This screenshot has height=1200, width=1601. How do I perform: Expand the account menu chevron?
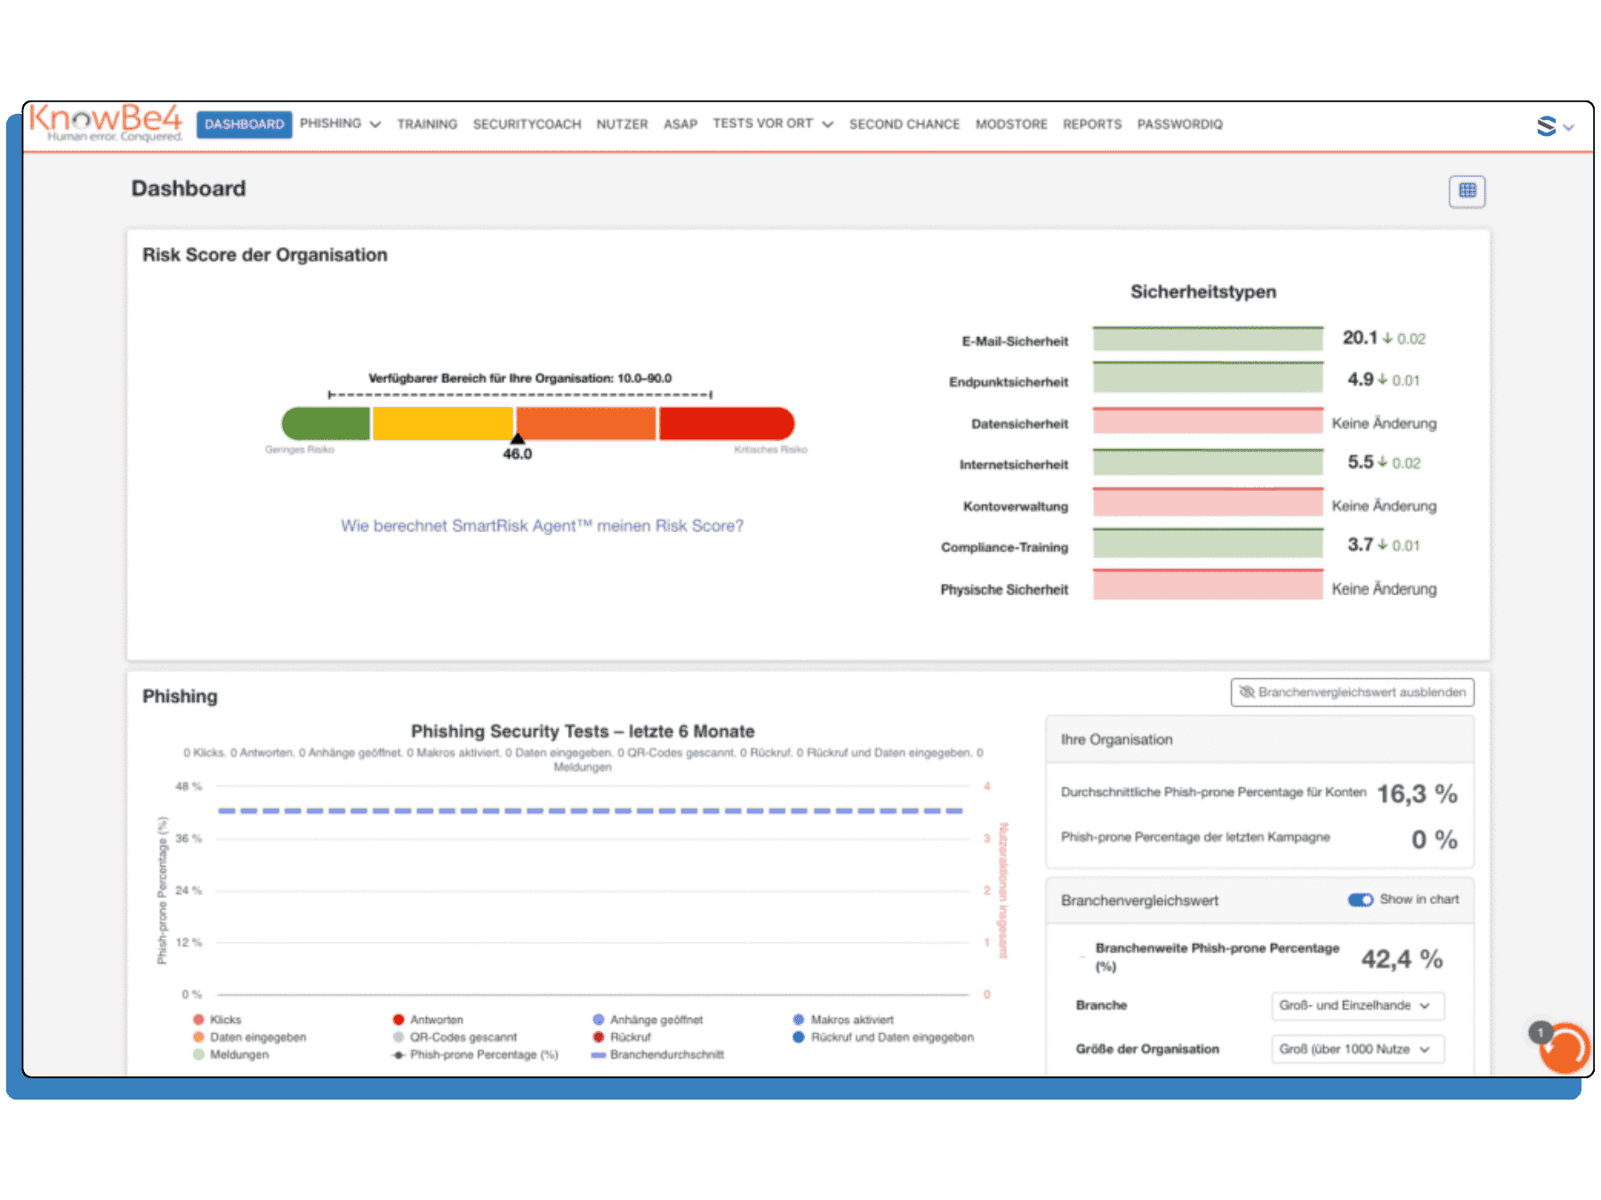[1569, 127]
